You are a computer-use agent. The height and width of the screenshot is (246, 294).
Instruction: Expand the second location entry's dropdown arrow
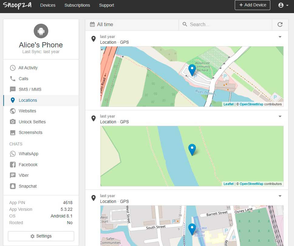(x=280, y=116)
